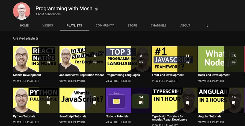Click Top 3 Programming Languages thumbnail
245x126 pixels.
[128, 59]
